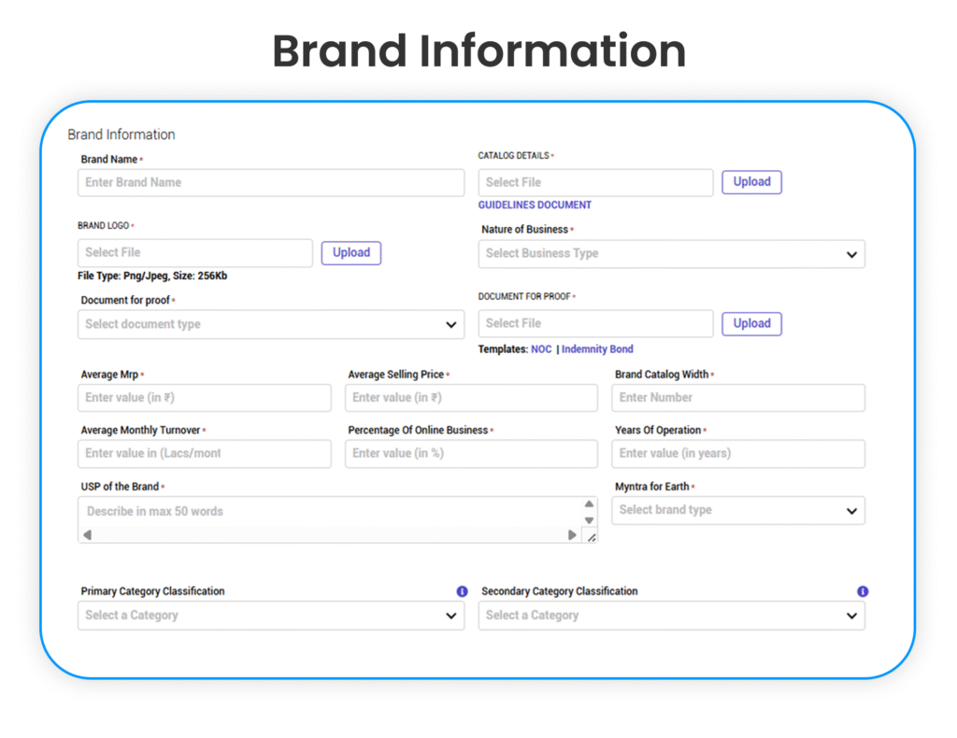Click the Enter Brand Name input field
Image resolution: width=957 pixels, height=738 pixels.
[x=271, y=182]
